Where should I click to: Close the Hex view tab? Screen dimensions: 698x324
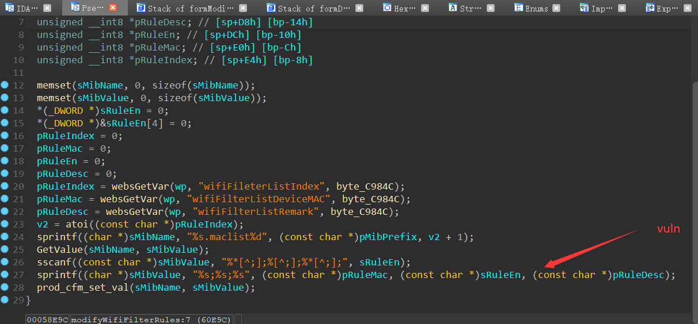[x=424, y=8]
